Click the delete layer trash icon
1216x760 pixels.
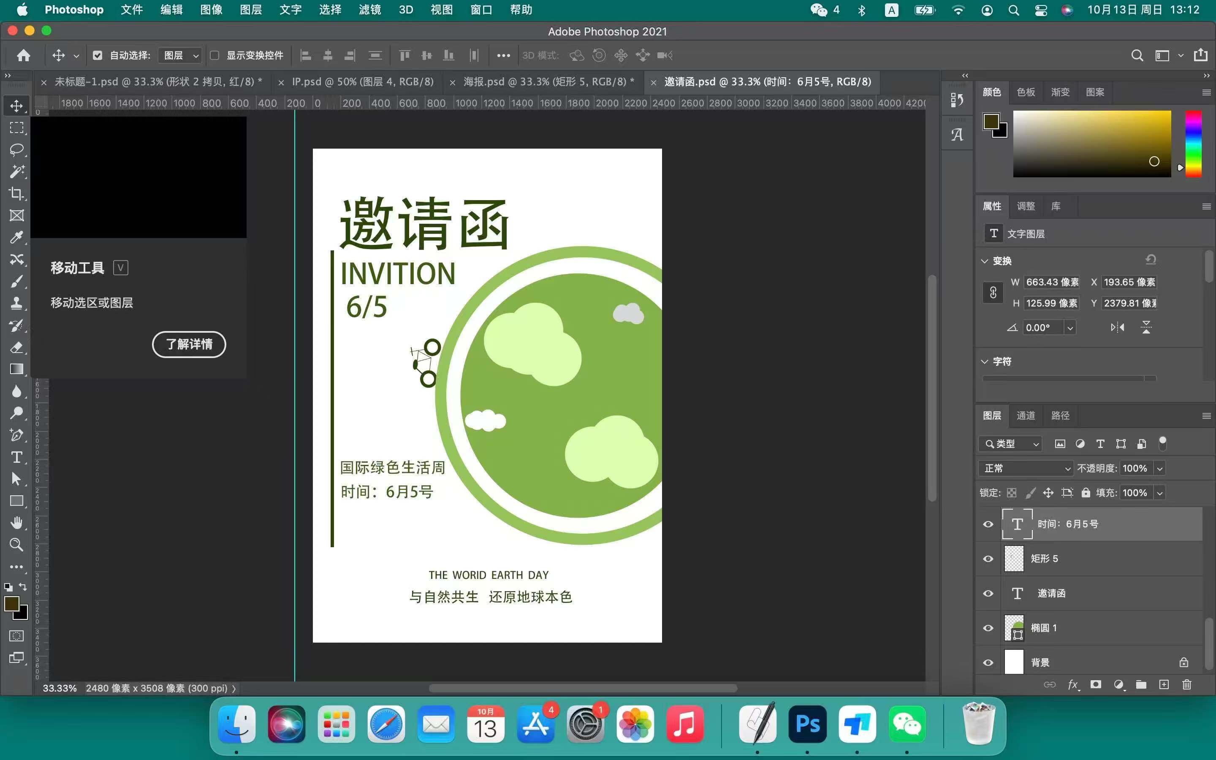(x=1186, y=684)
